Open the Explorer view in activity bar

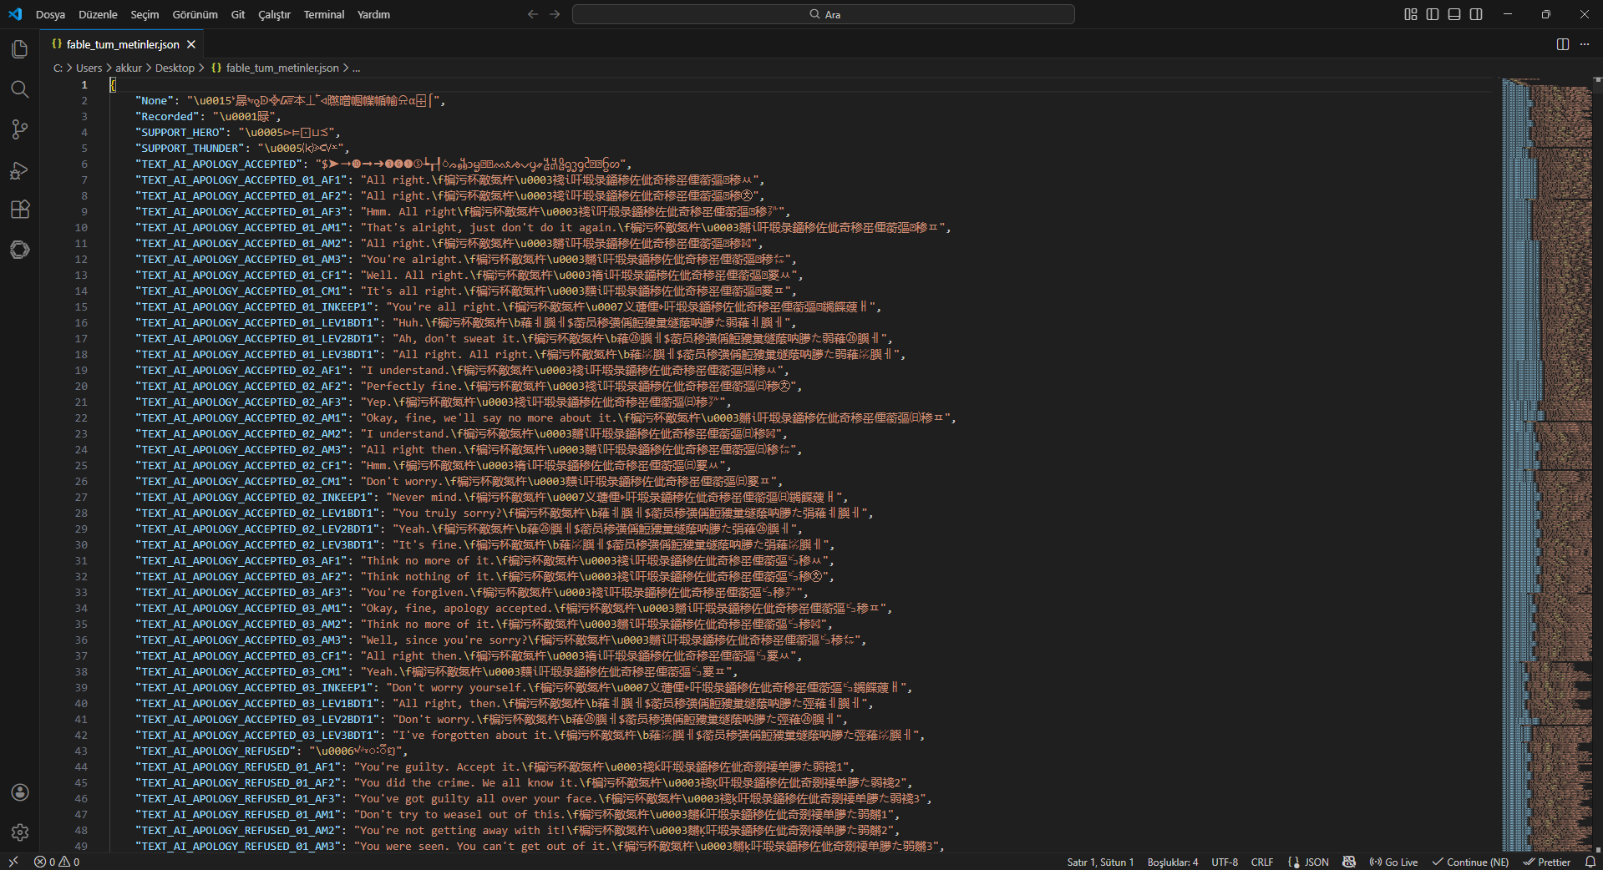20,49
